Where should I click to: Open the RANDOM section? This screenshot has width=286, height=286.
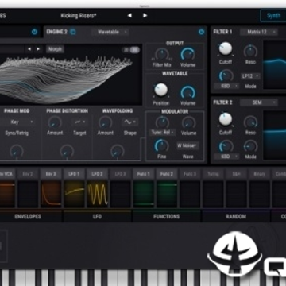pyautogui.click(x=236, y=216)
